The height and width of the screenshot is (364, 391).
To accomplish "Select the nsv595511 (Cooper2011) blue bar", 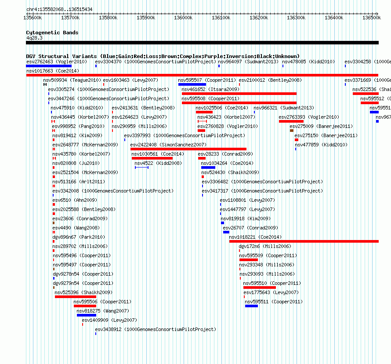I will 251,306.
